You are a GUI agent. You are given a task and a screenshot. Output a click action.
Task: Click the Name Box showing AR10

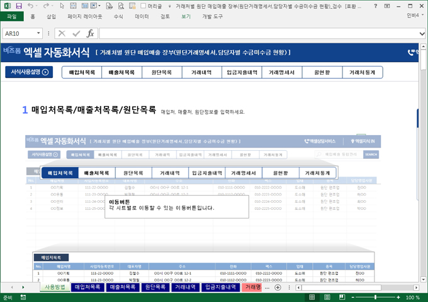19,33
